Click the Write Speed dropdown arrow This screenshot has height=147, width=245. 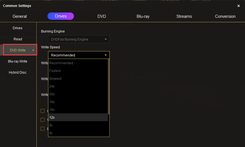106,55
